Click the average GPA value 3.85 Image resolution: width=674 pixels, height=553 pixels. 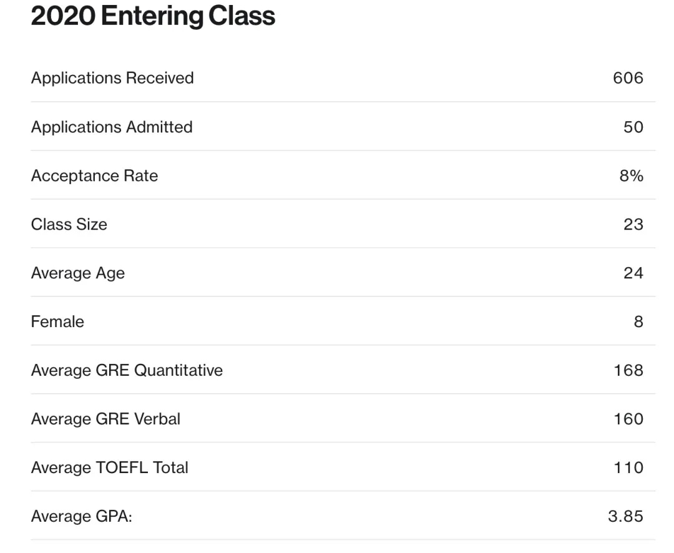[625, 516]
